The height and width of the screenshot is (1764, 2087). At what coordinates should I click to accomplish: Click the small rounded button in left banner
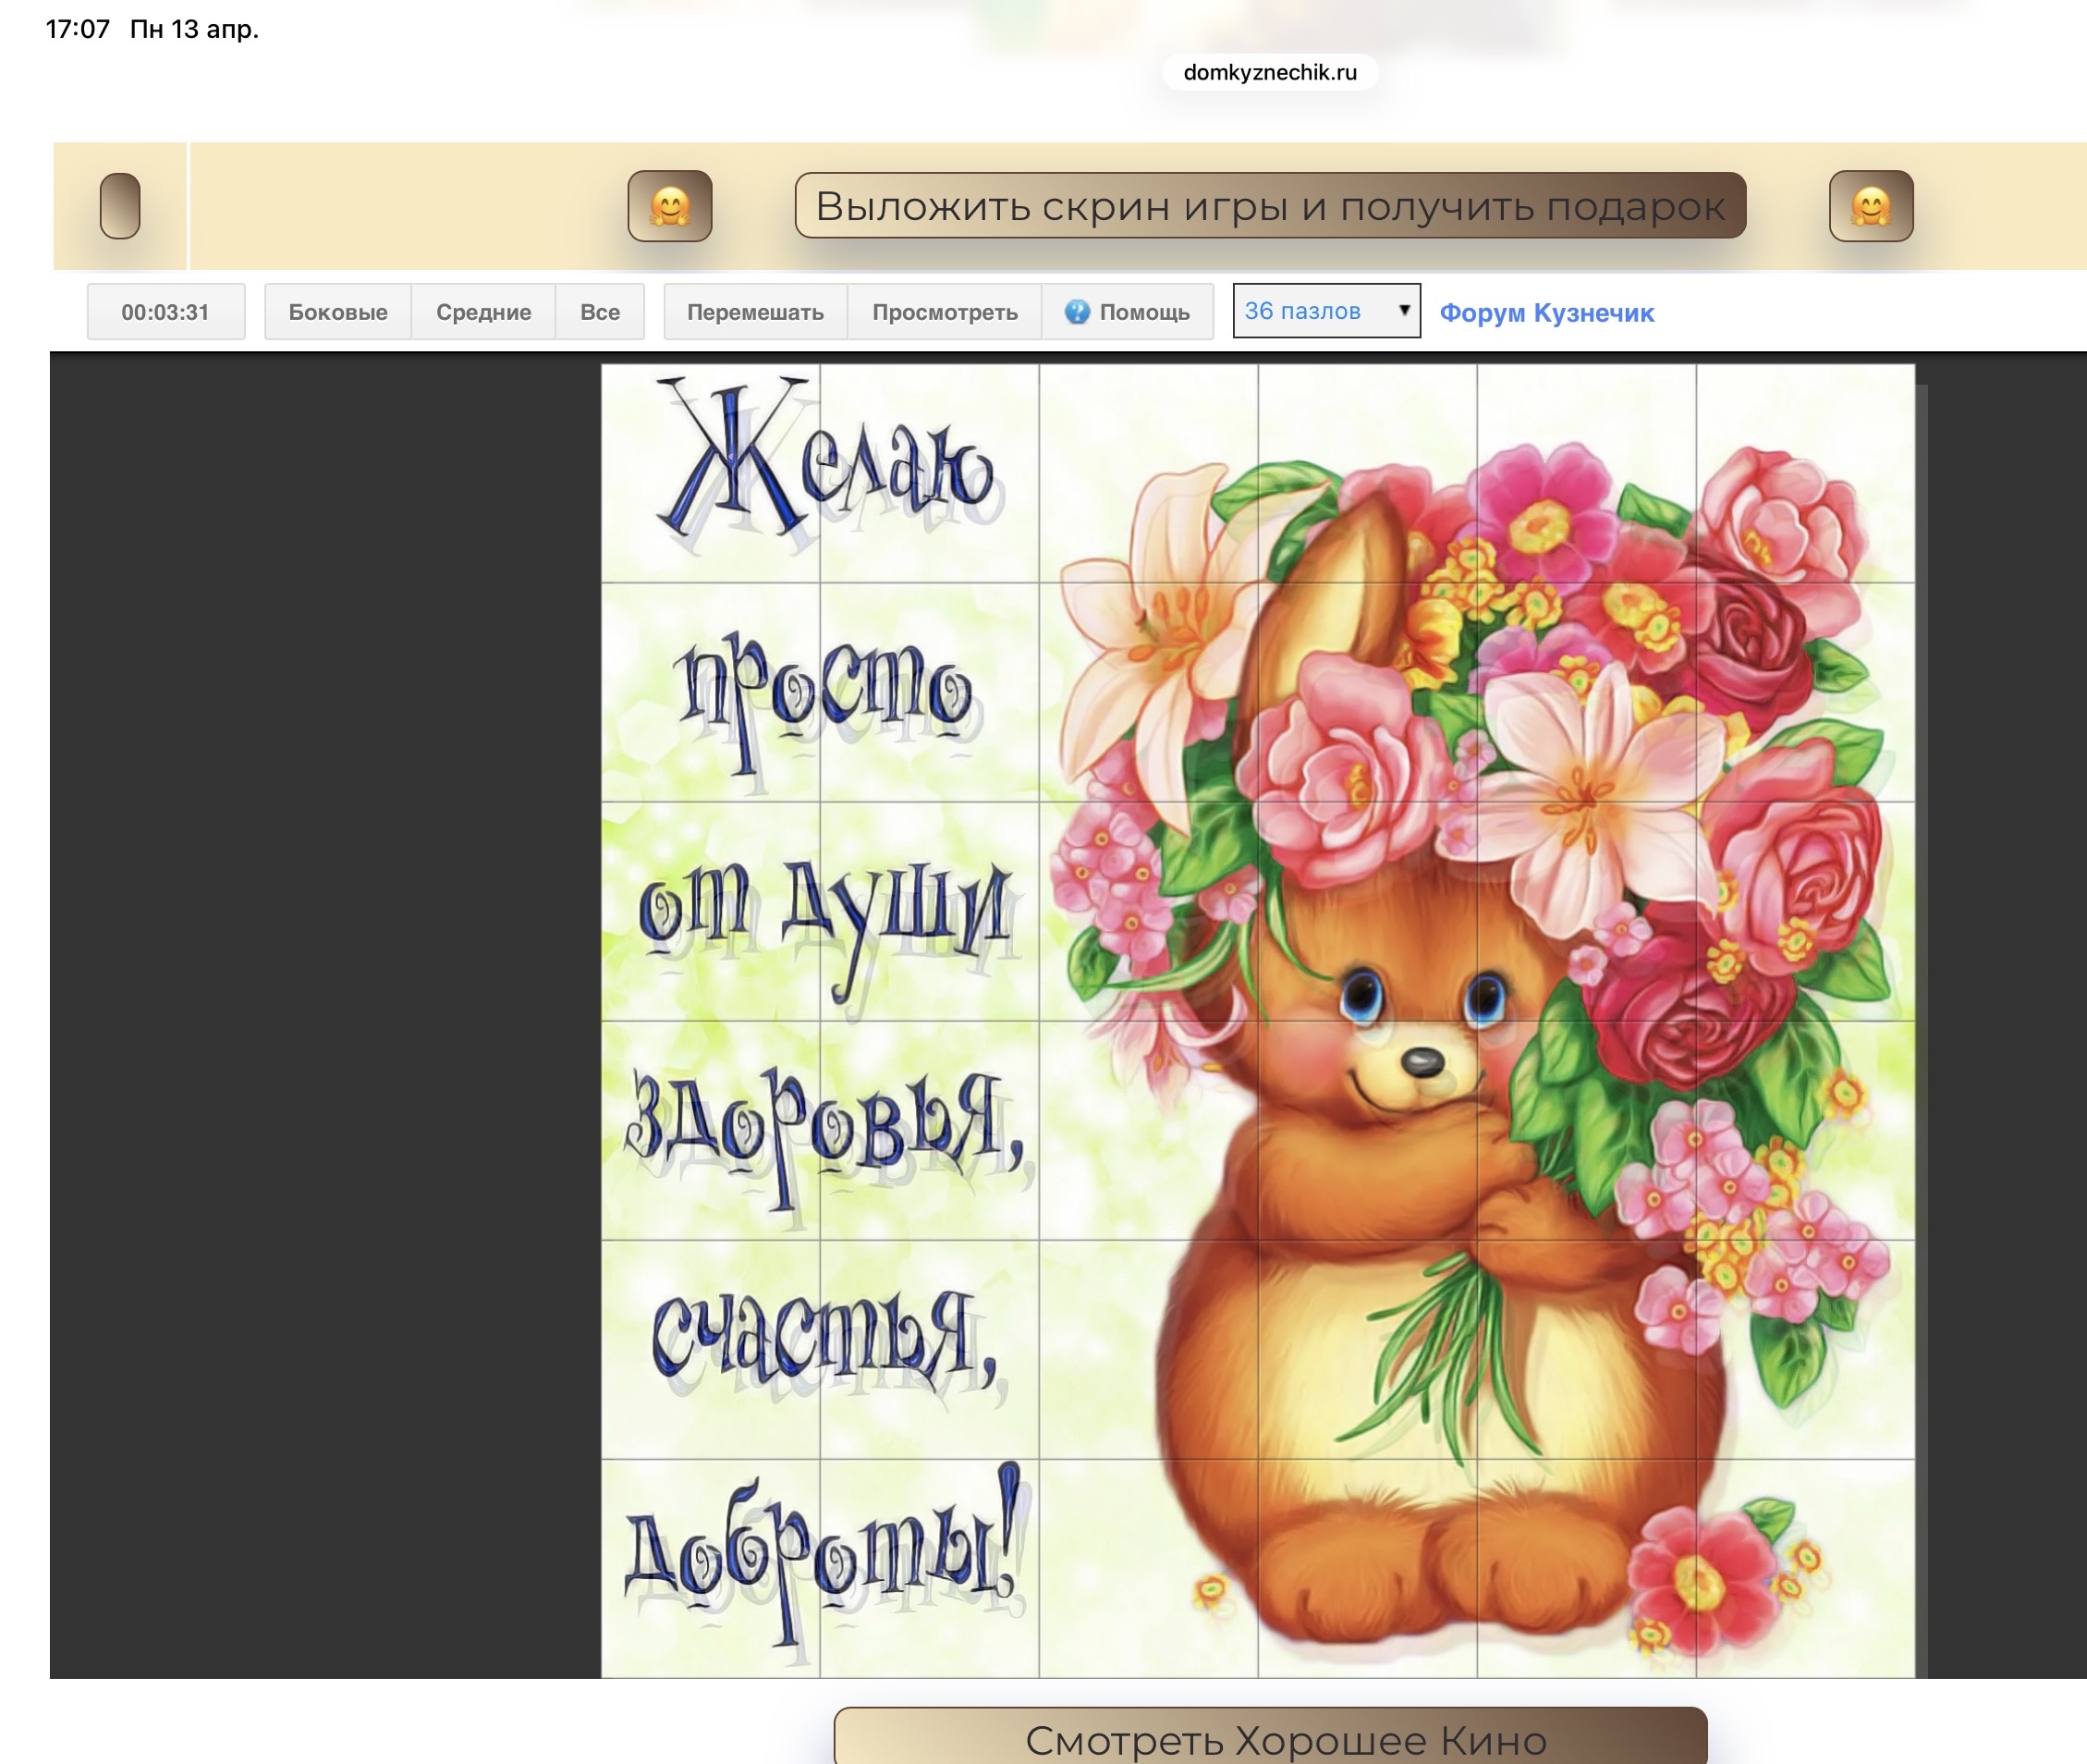click(120, 206)
